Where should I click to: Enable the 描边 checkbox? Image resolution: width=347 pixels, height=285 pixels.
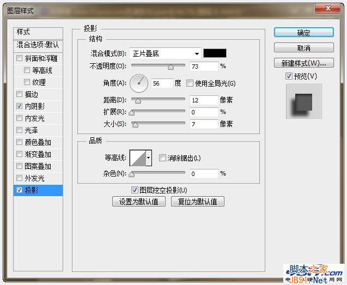tap(19, 94)
